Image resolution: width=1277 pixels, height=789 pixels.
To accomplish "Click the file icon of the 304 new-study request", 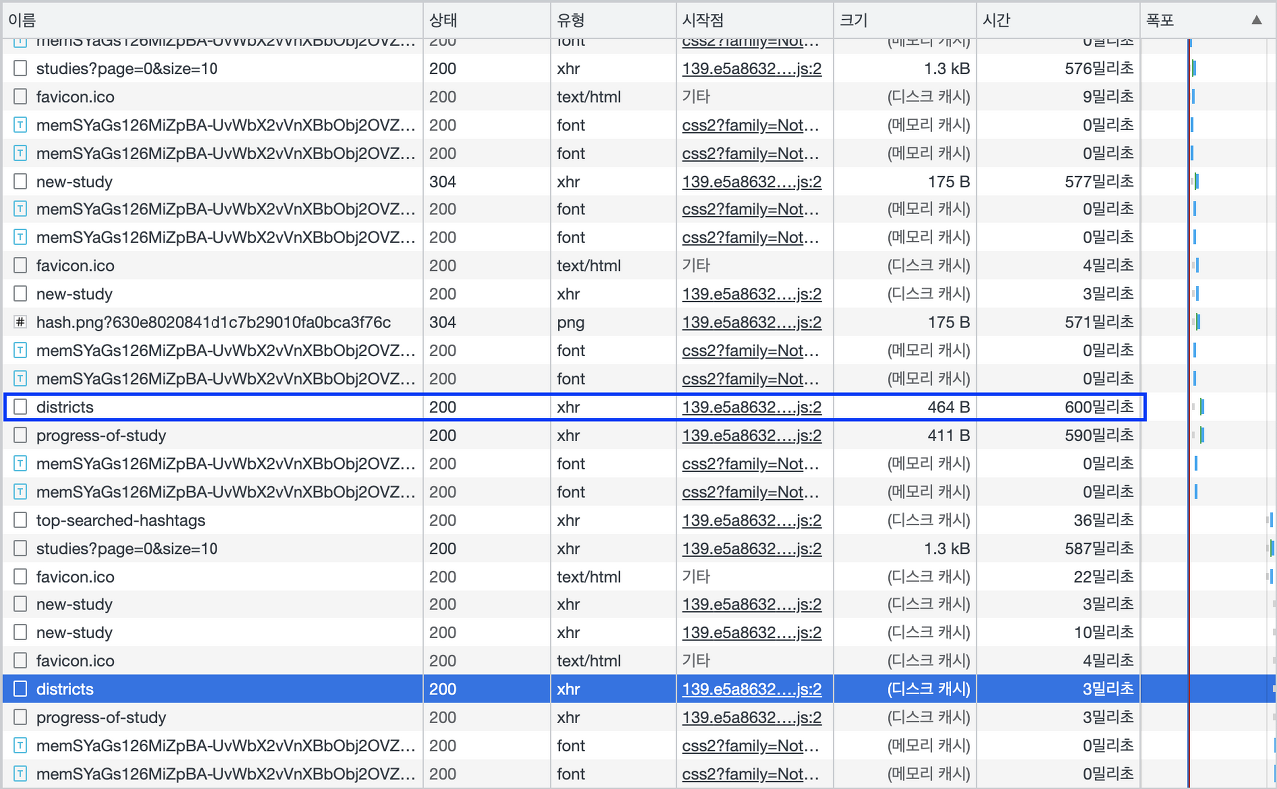I will click(x=20, y=182).
